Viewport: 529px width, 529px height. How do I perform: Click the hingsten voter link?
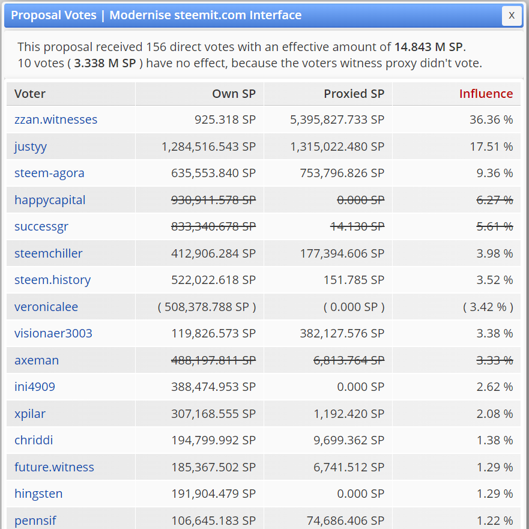[x=38, y=494]
